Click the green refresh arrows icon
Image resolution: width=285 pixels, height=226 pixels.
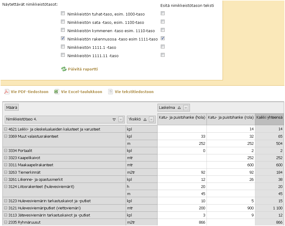click(64, 69)
